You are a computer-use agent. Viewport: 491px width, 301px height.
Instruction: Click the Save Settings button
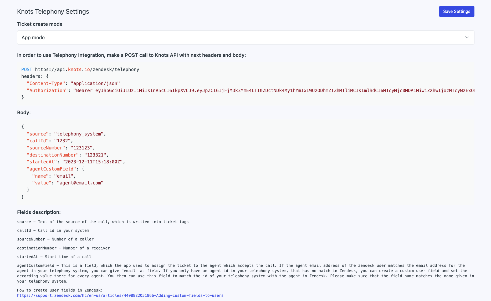[457, 11]
